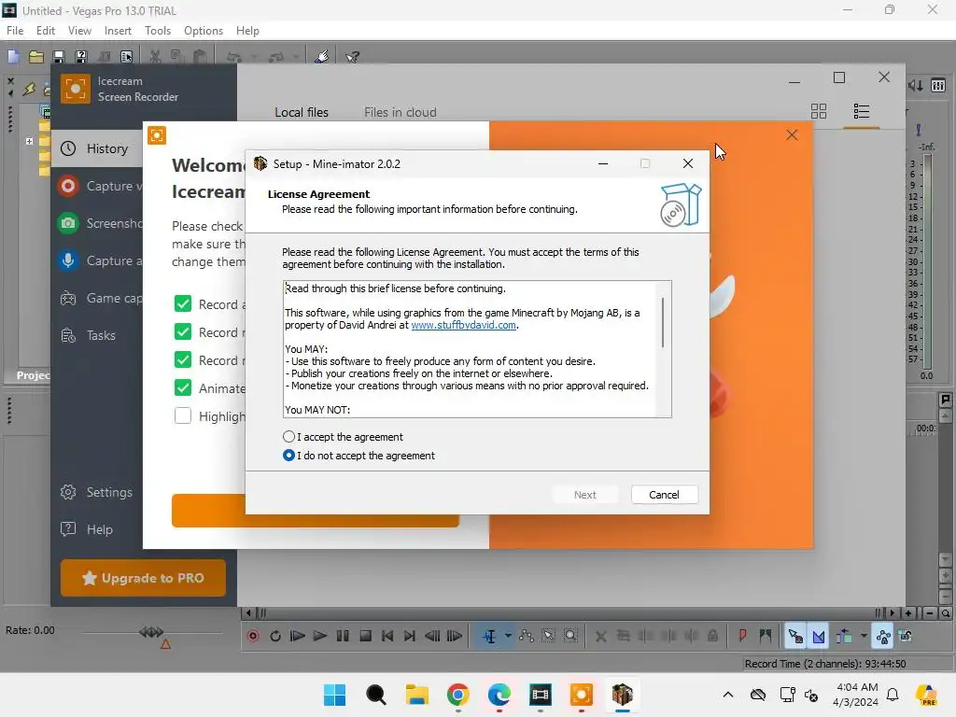Open the Tools menu in Vegas
Image resolution: width=956 pixels, height=717 pixels.
click(x=157, y=31)
